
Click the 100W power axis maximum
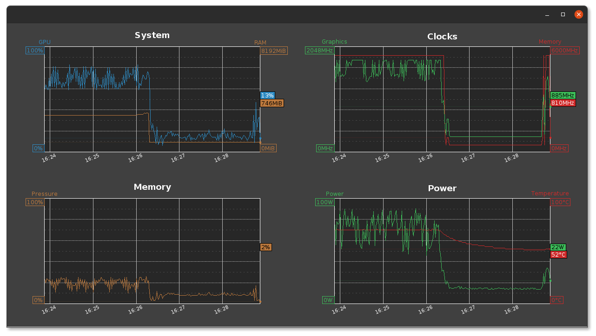324,202
